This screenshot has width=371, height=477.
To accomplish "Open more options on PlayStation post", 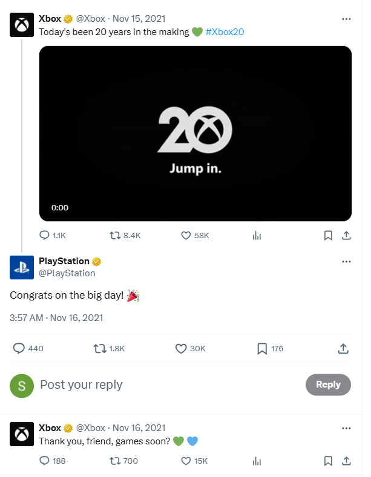I will [x=346, y=261].
